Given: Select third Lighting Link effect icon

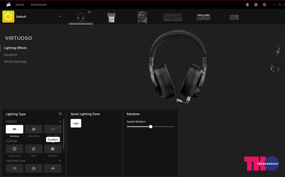Looking at the screenshot, I should [53, 168].
